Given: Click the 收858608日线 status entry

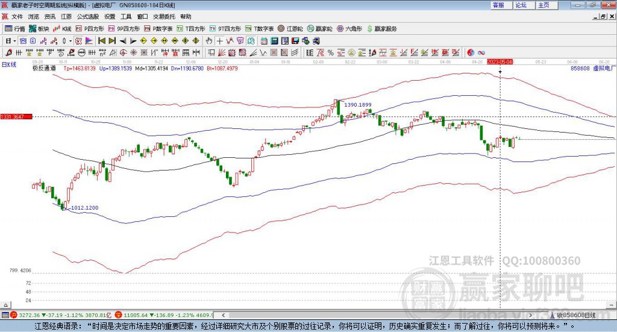Looking at the screenshot, I should [573, 315].
